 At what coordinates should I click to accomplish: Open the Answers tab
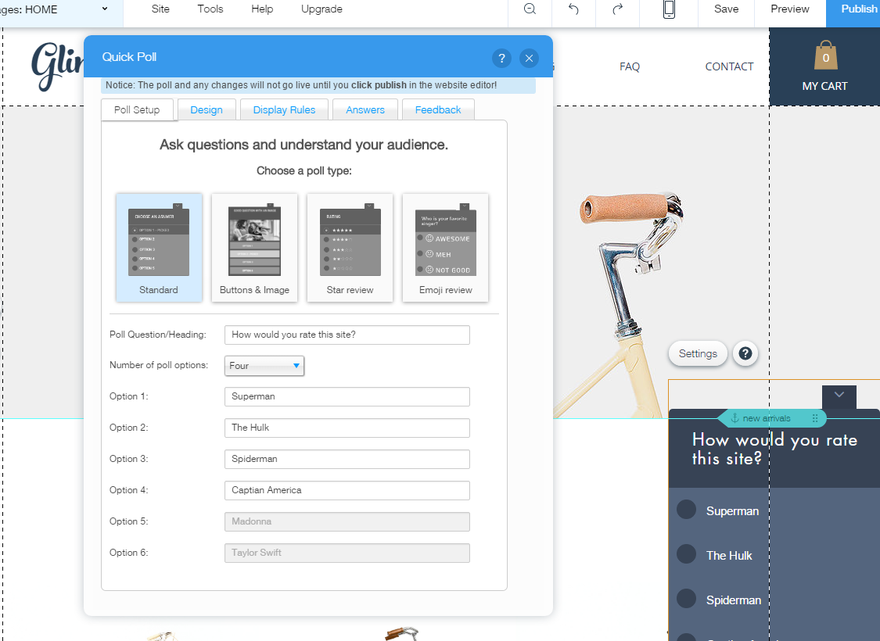pyautogui.click(x=365, y=110)
